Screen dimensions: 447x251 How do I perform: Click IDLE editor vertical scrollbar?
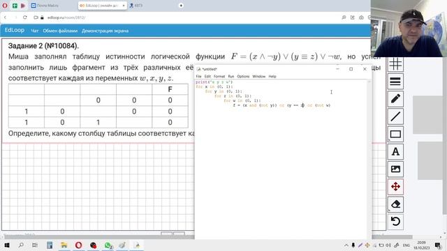(369, 160)
